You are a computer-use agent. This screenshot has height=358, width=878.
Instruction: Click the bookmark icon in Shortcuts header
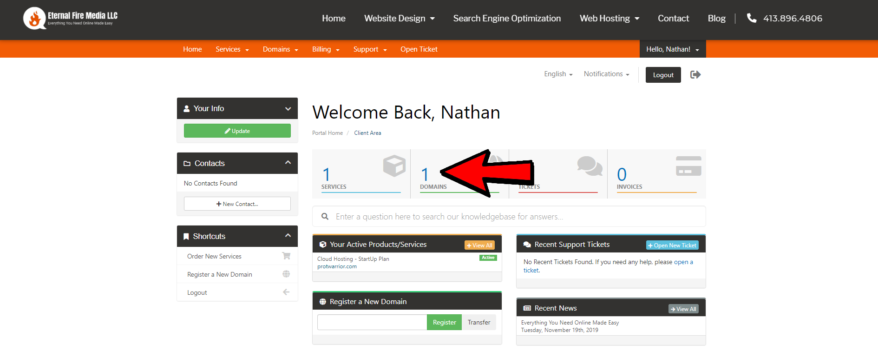186,237
